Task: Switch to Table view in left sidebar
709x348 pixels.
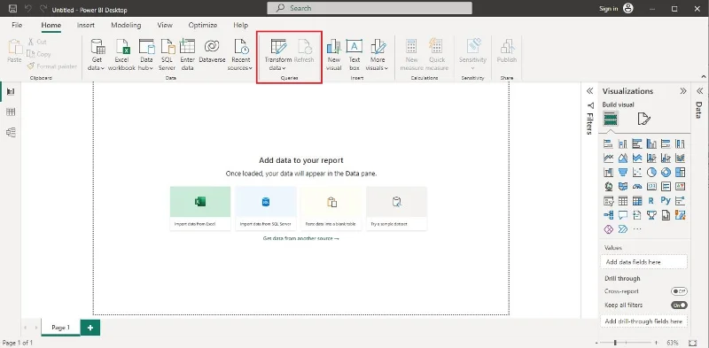Action: (11, 112)
